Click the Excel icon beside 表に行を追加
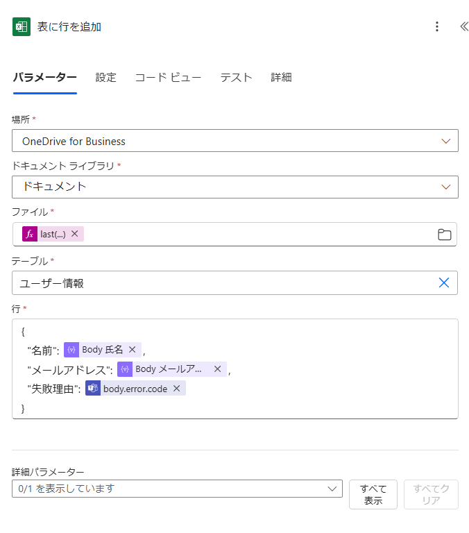 pos(22,26)
